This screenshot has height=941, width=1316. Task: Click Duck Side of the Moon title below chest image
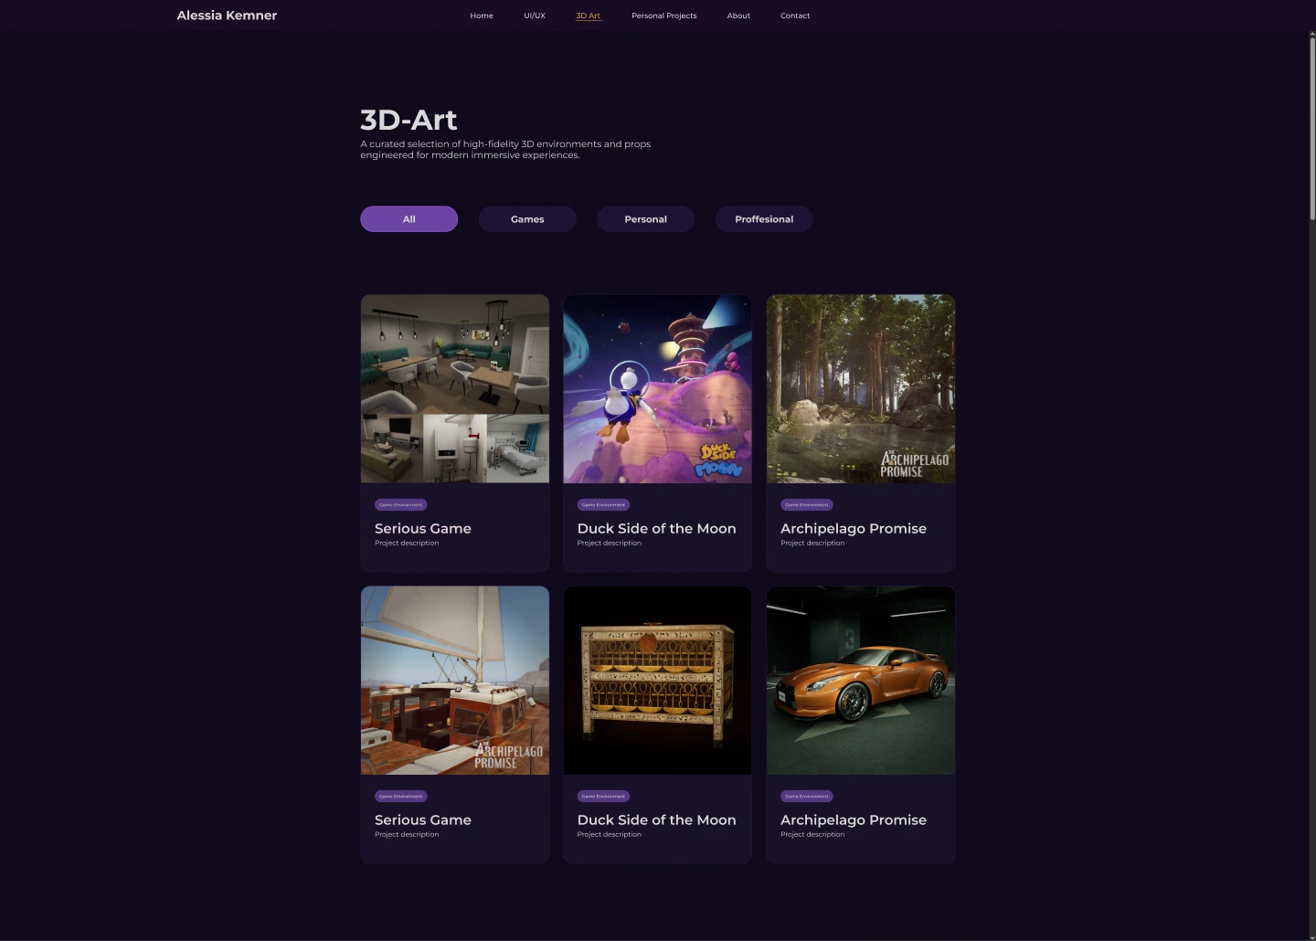pos(657,819)
